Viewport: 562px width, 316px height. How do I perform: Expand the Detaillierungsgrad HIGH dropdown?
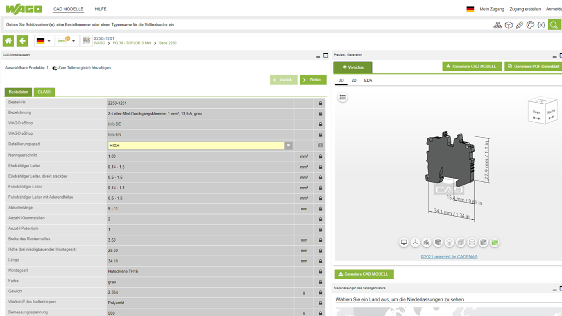pyautogui.click(x=288, y=146)
